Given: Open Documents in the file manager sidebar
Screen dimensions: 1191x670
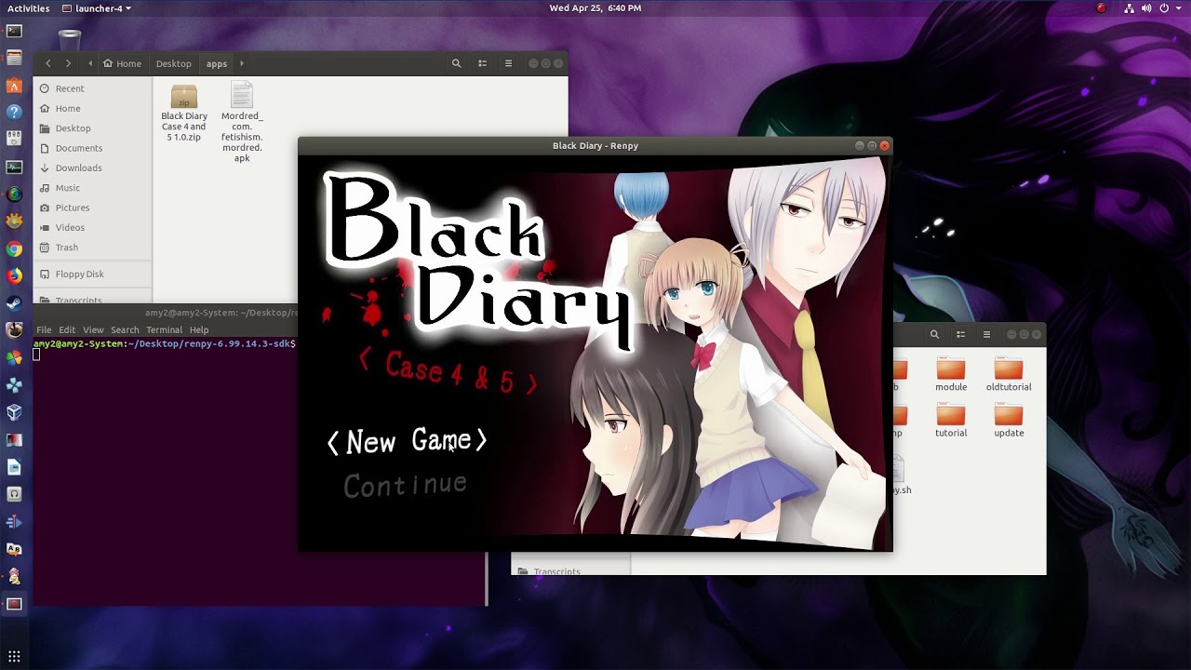Looking at the screenshot, I should pos(93,148).
